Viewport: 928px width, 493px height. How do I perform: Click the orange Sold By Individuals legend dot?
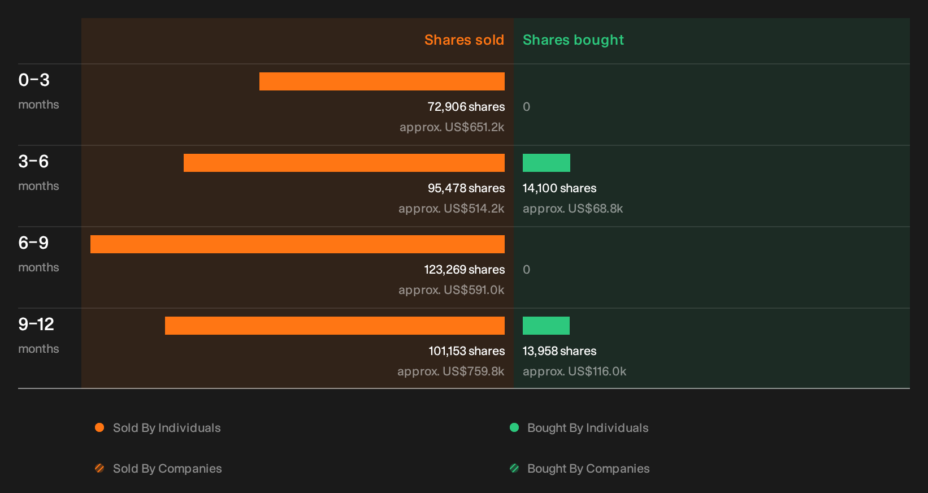pyautogui.click(x=99, y=427)
